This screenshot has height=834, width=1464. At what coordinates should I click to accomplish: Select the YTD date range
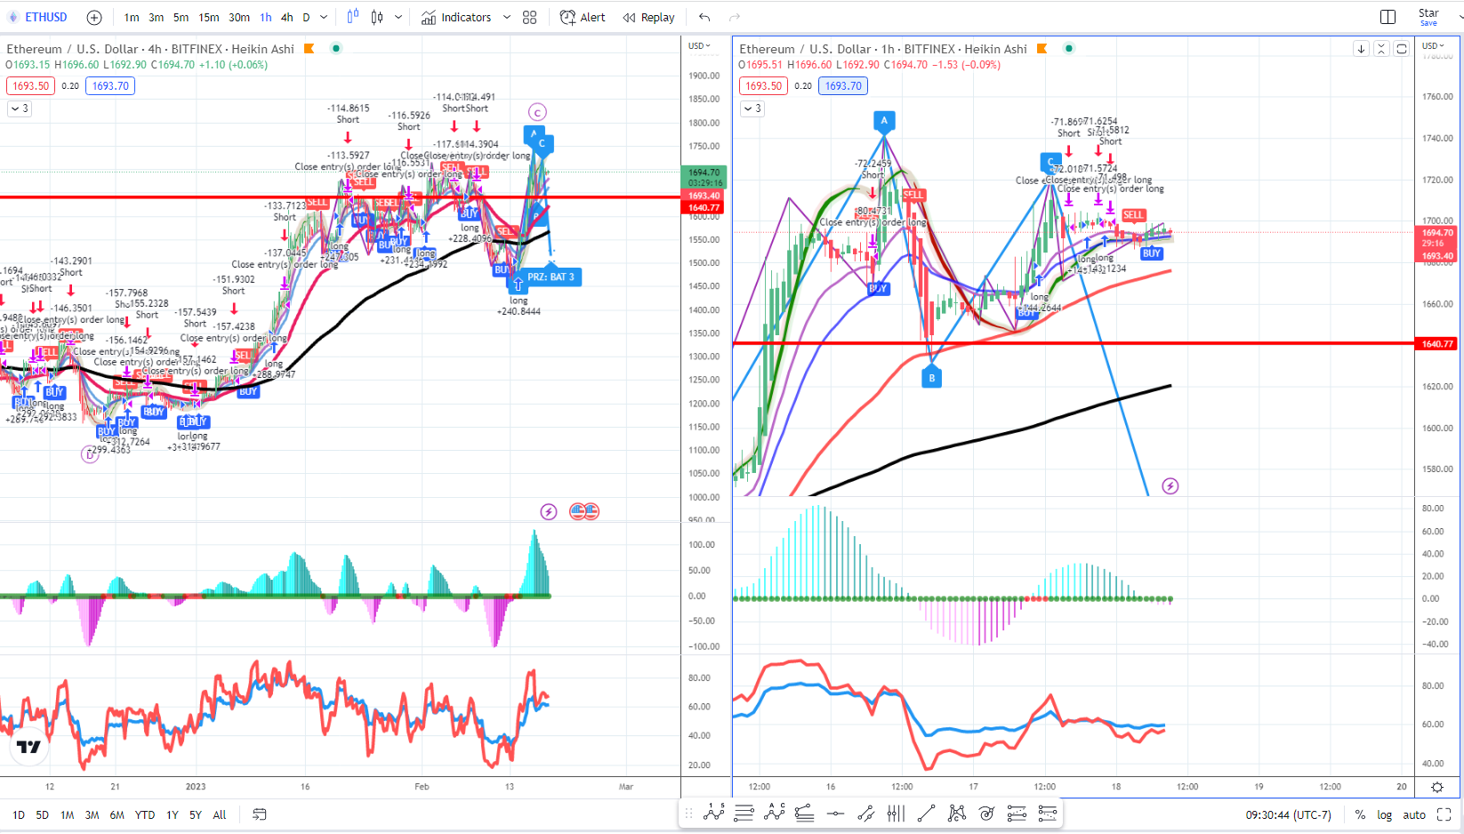[145, 814]
